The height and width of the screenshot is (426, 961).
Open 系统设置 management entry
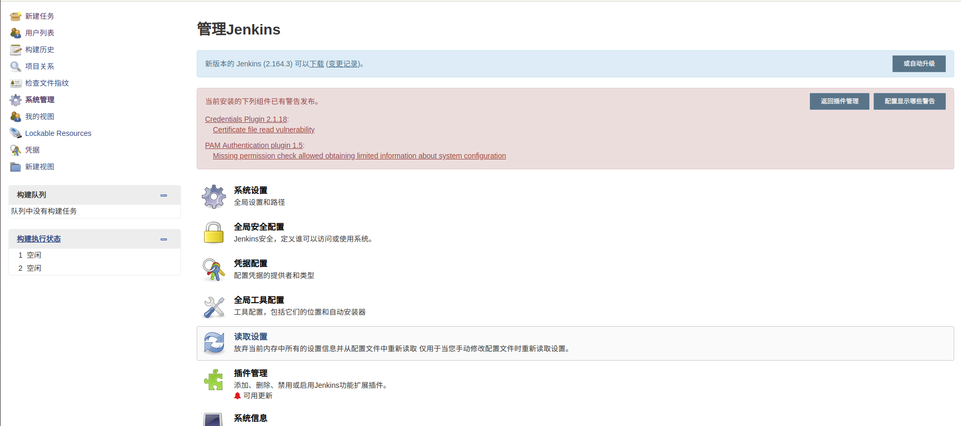pos(251,190)
